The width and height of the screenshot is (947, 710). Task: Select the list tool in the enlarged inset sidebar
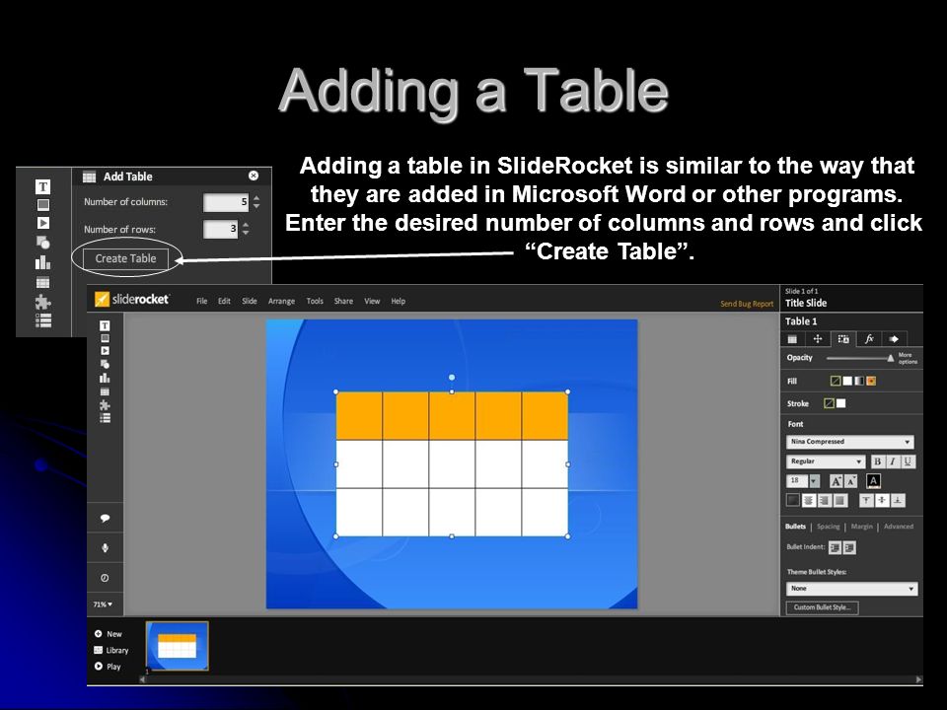pos(42,320)
